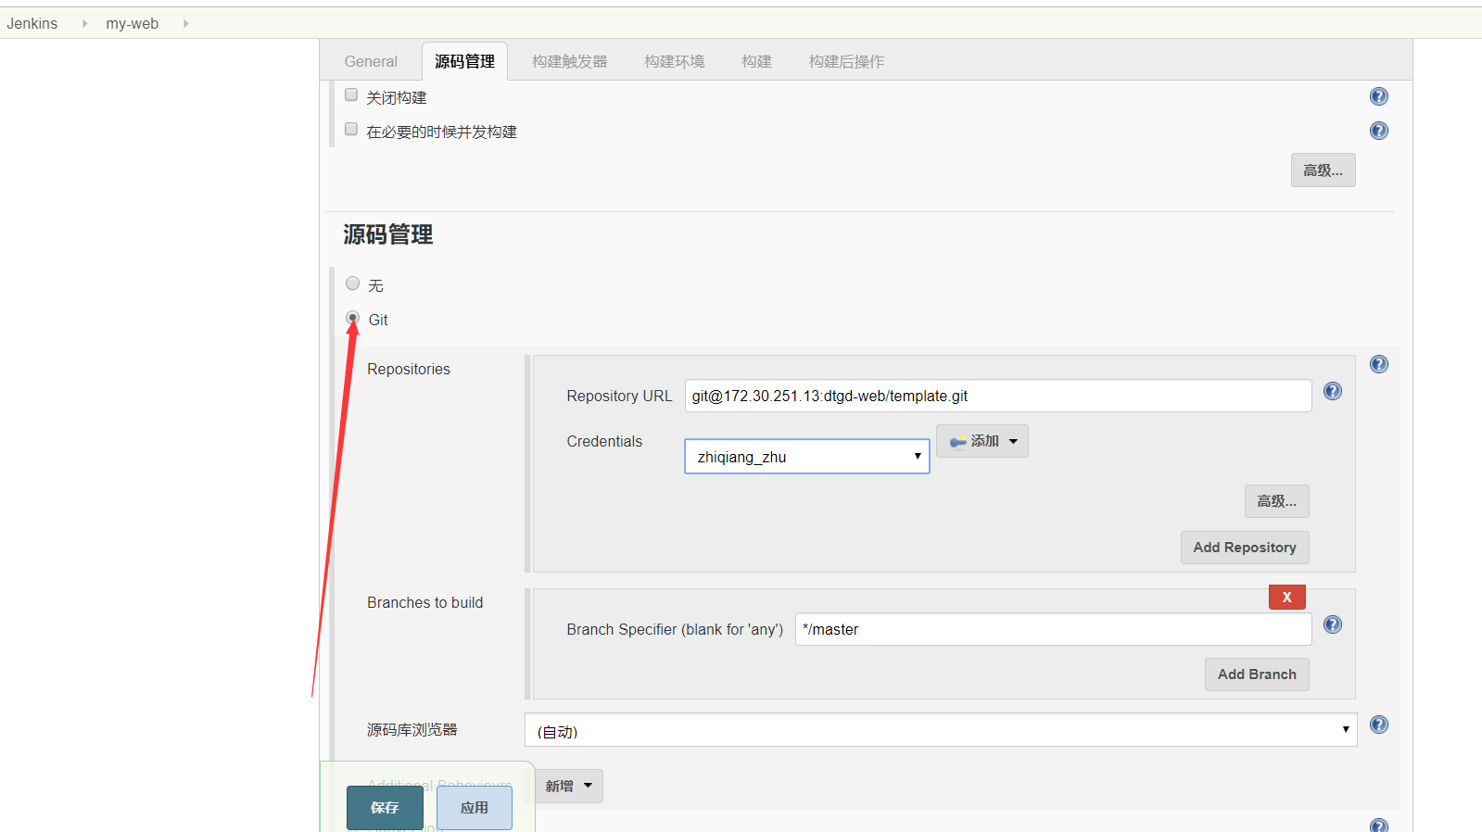This screenshot has width=1482, height=832.
Task: Click the Add Repository button
Action: 1245,548
